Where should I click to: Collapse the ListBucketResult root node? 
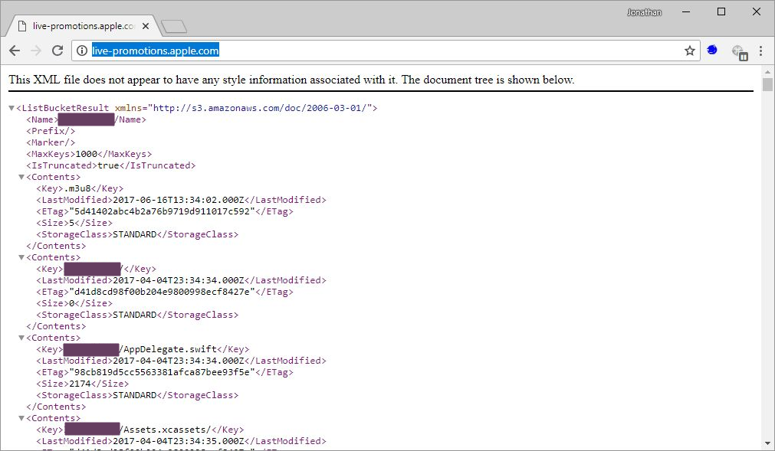[11, 108]
